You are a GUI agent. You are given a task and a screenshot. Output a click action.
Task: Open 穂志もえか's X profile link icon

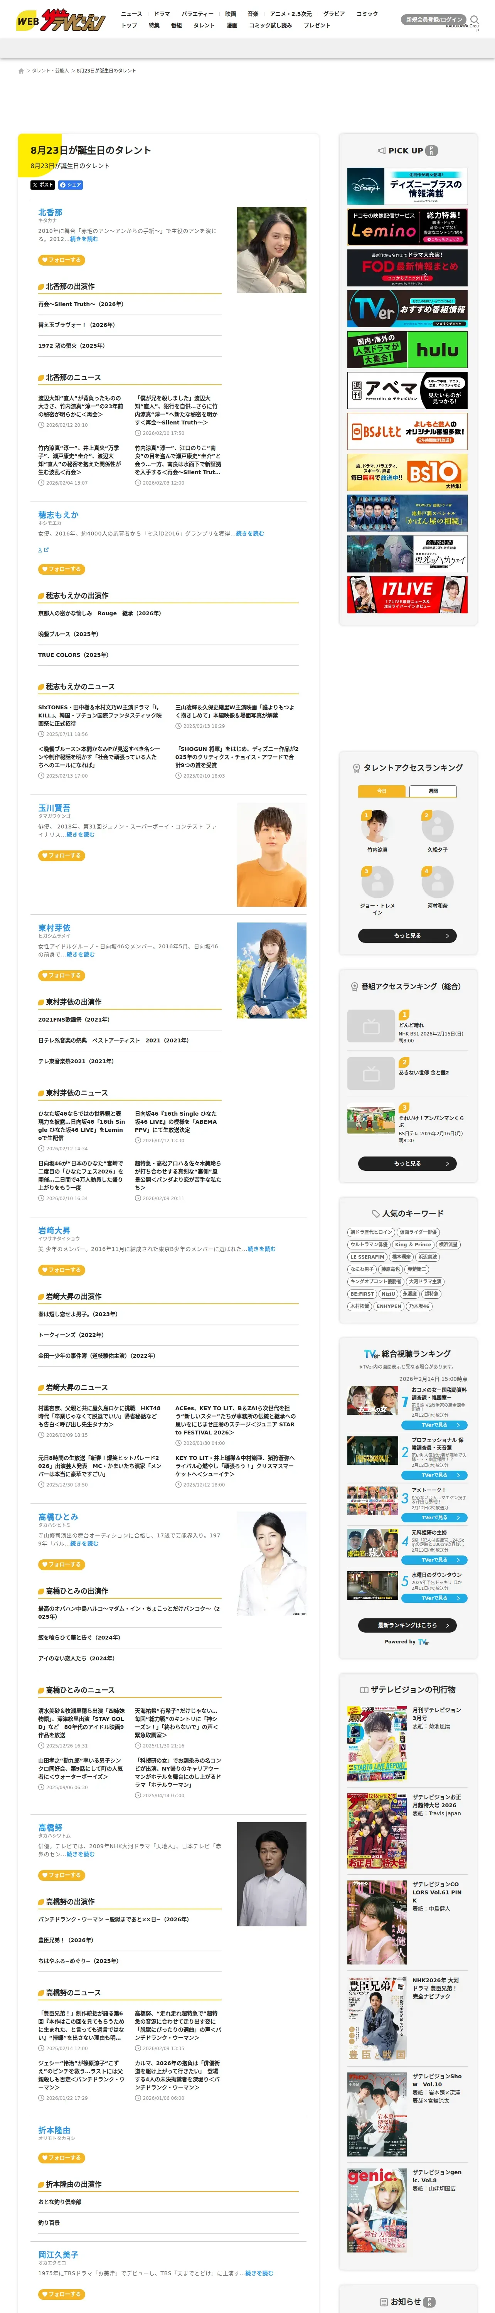(43, 549)
